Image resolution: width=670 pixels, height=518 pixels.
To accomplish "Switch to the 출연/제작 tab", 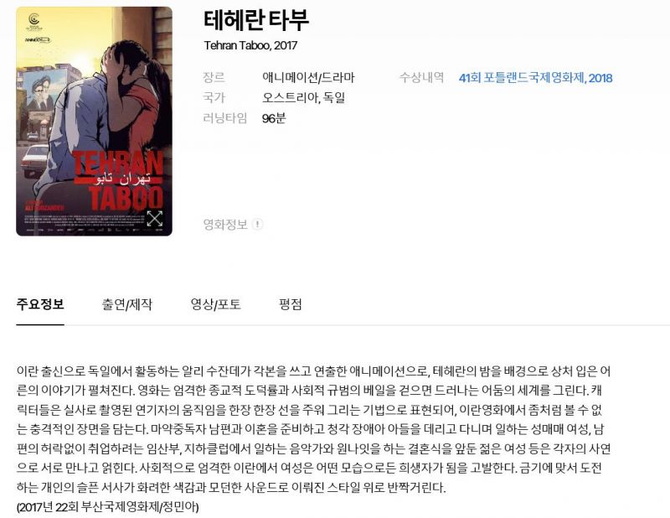I will pos(127,304).
